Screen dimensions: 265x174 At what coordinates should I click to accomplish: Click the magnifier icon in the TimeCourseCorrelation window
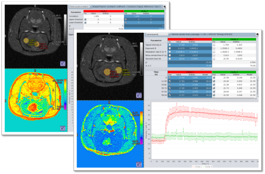click(x=165, y=7)
